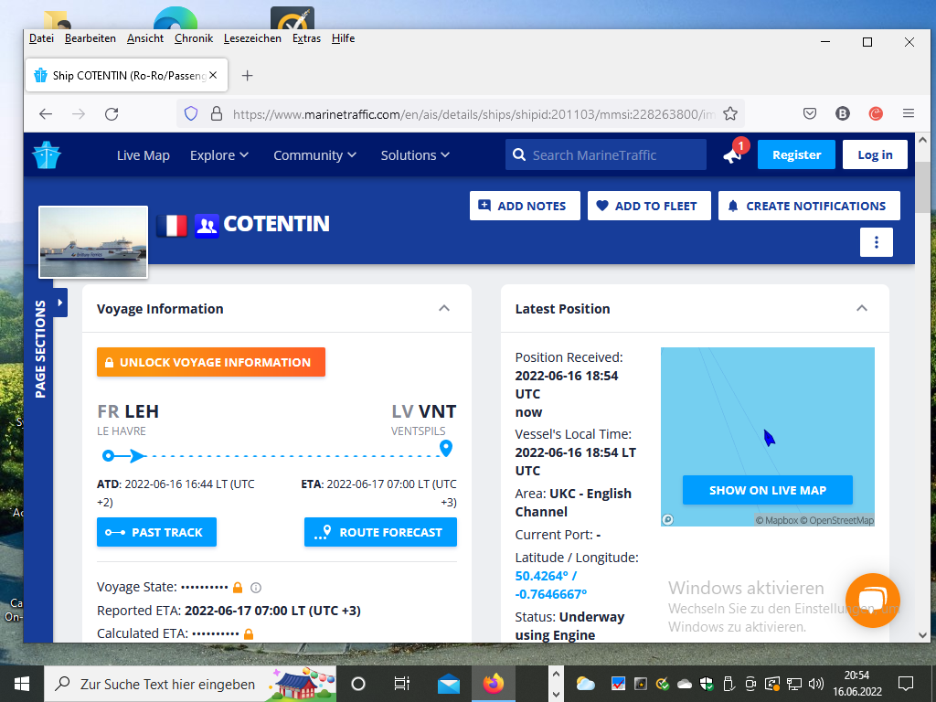The width and height of the screenshot is (936, 702).
Task: Click the Log in button
Action: [875, 154]
